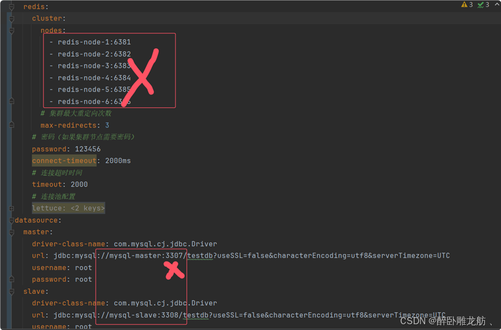501x330 pixels.
Task: Select the 'redis-node-5:6385' entry
Action: click(x=94, y=90)
